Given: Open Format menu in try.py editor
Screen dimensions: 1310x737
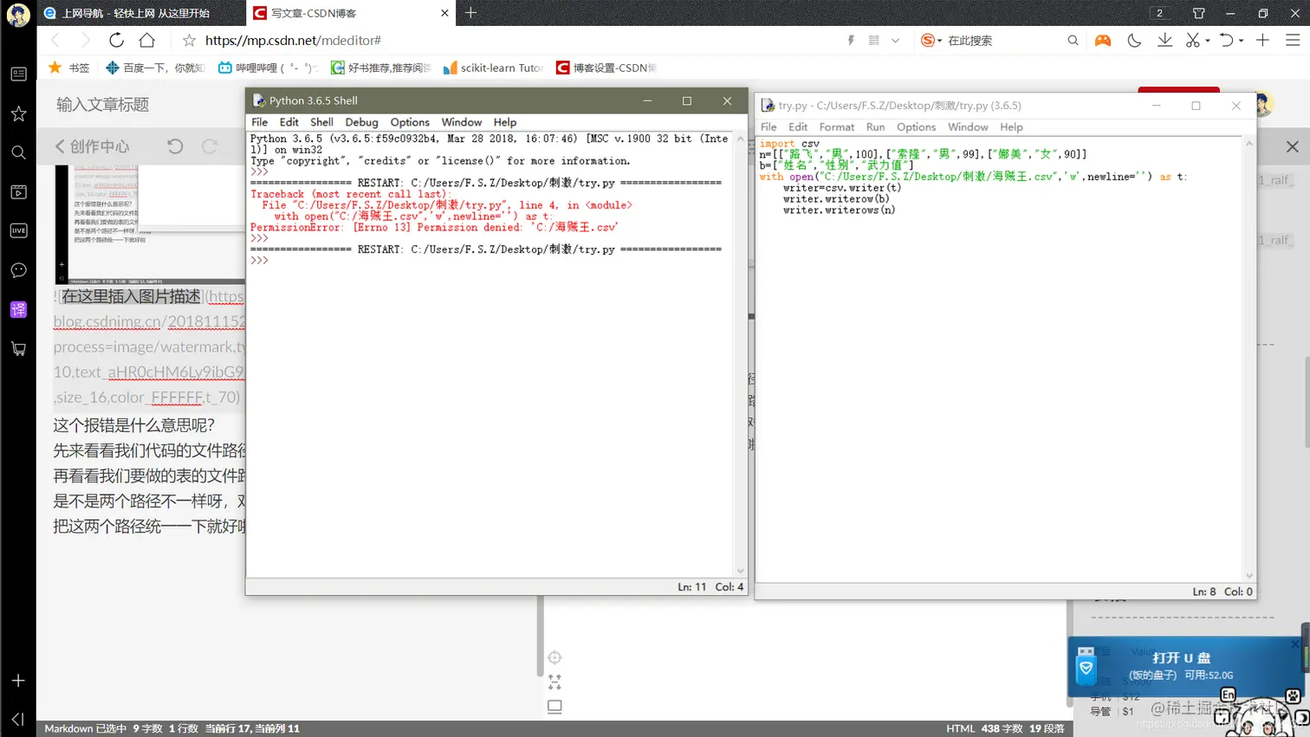Looking at the screenshot, I should coord(837,126).
